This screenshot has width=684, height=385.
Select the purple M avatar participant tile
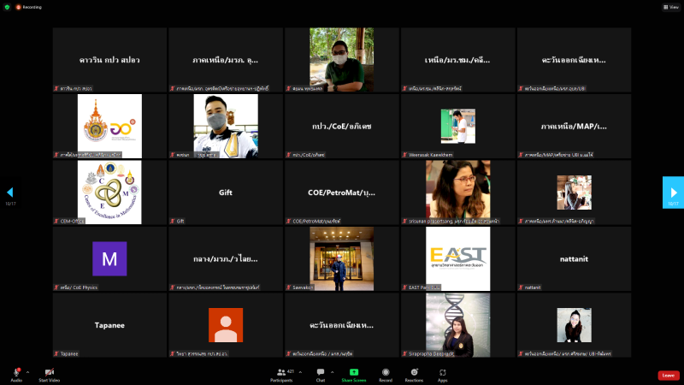coord(109,258)
